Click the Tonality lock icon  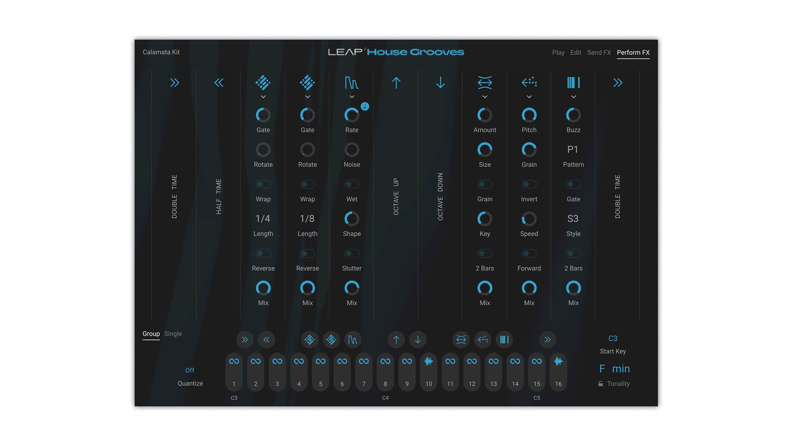click(601, 384)
